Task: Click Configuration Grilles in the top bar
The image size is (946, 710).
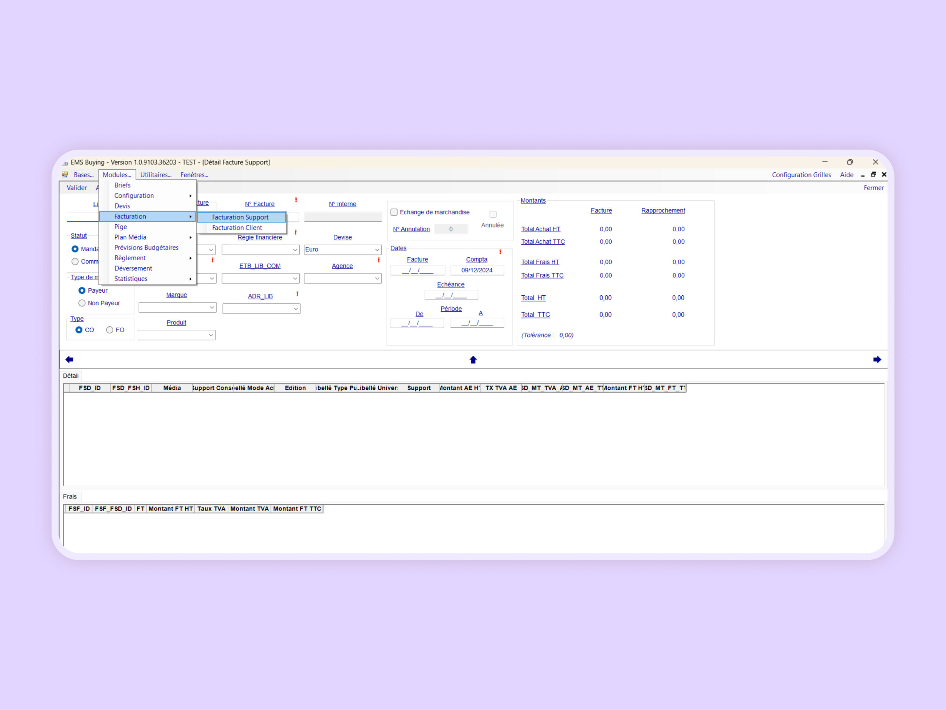Action: (x=802, y=174)
